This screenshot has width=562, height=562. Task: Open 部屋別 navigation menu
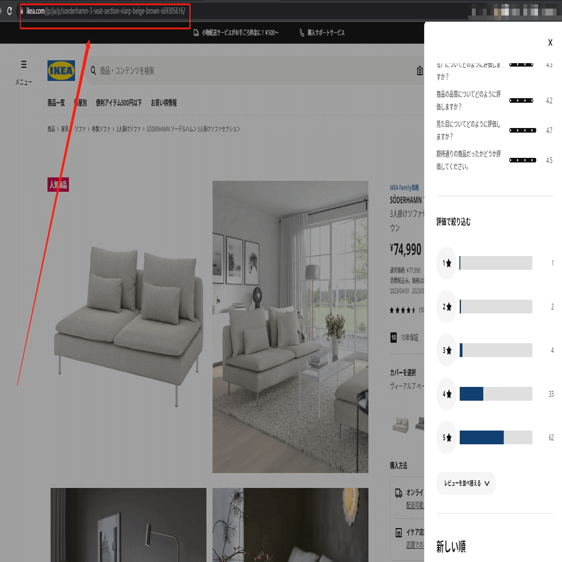(x=80, y=103)
